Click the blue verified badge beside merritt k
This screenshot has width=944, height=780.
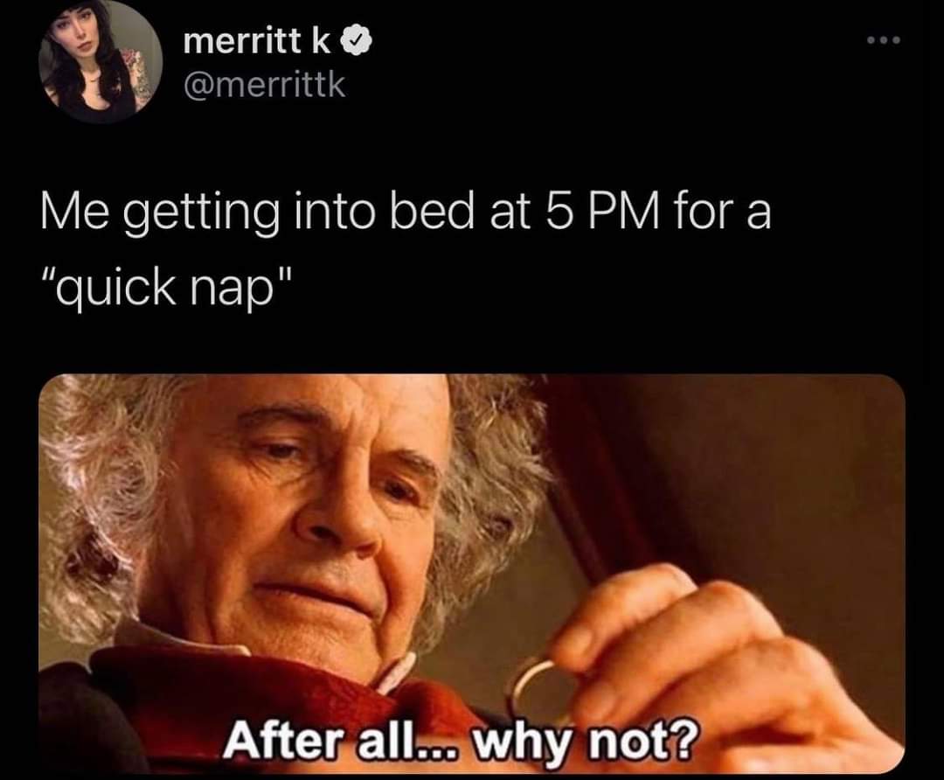click(357, 42)
